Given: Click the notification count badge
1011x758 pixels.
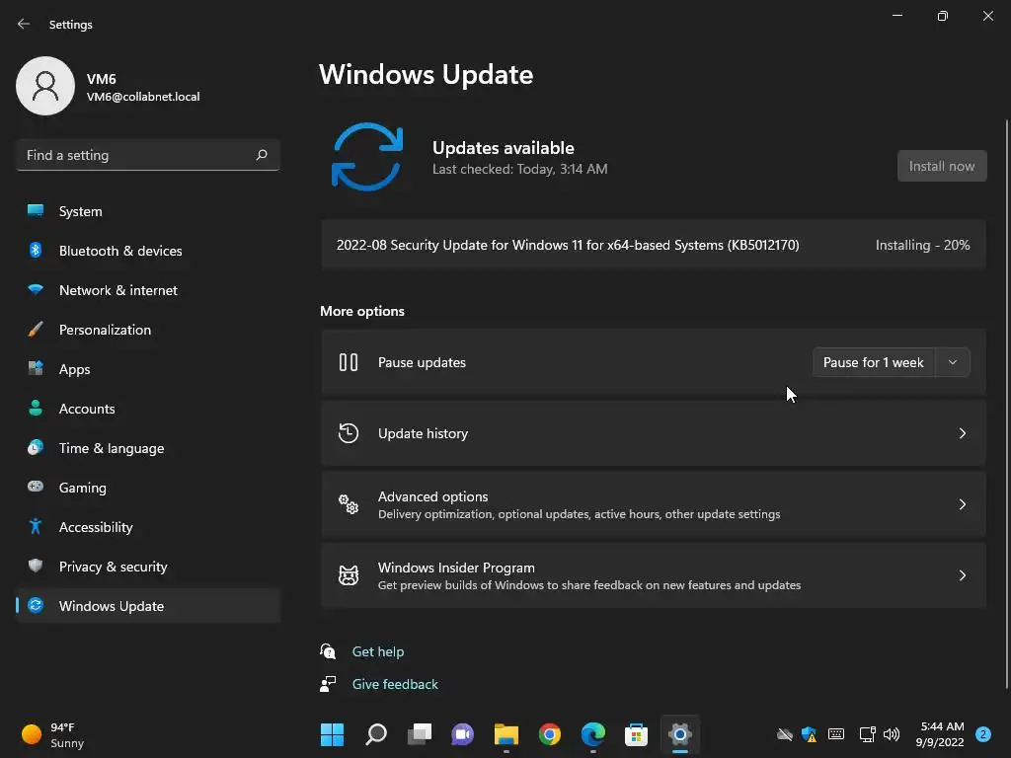Looking at the screenshot, I should (x=982, y=734).
